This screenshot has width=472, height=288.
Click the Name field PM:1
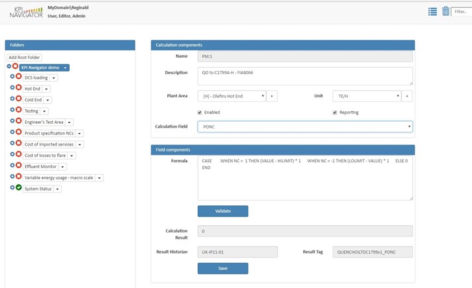pyautogui.click(x=305, y=56)
